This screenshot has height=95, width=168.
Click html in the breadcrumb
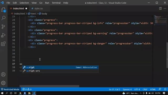33,14
